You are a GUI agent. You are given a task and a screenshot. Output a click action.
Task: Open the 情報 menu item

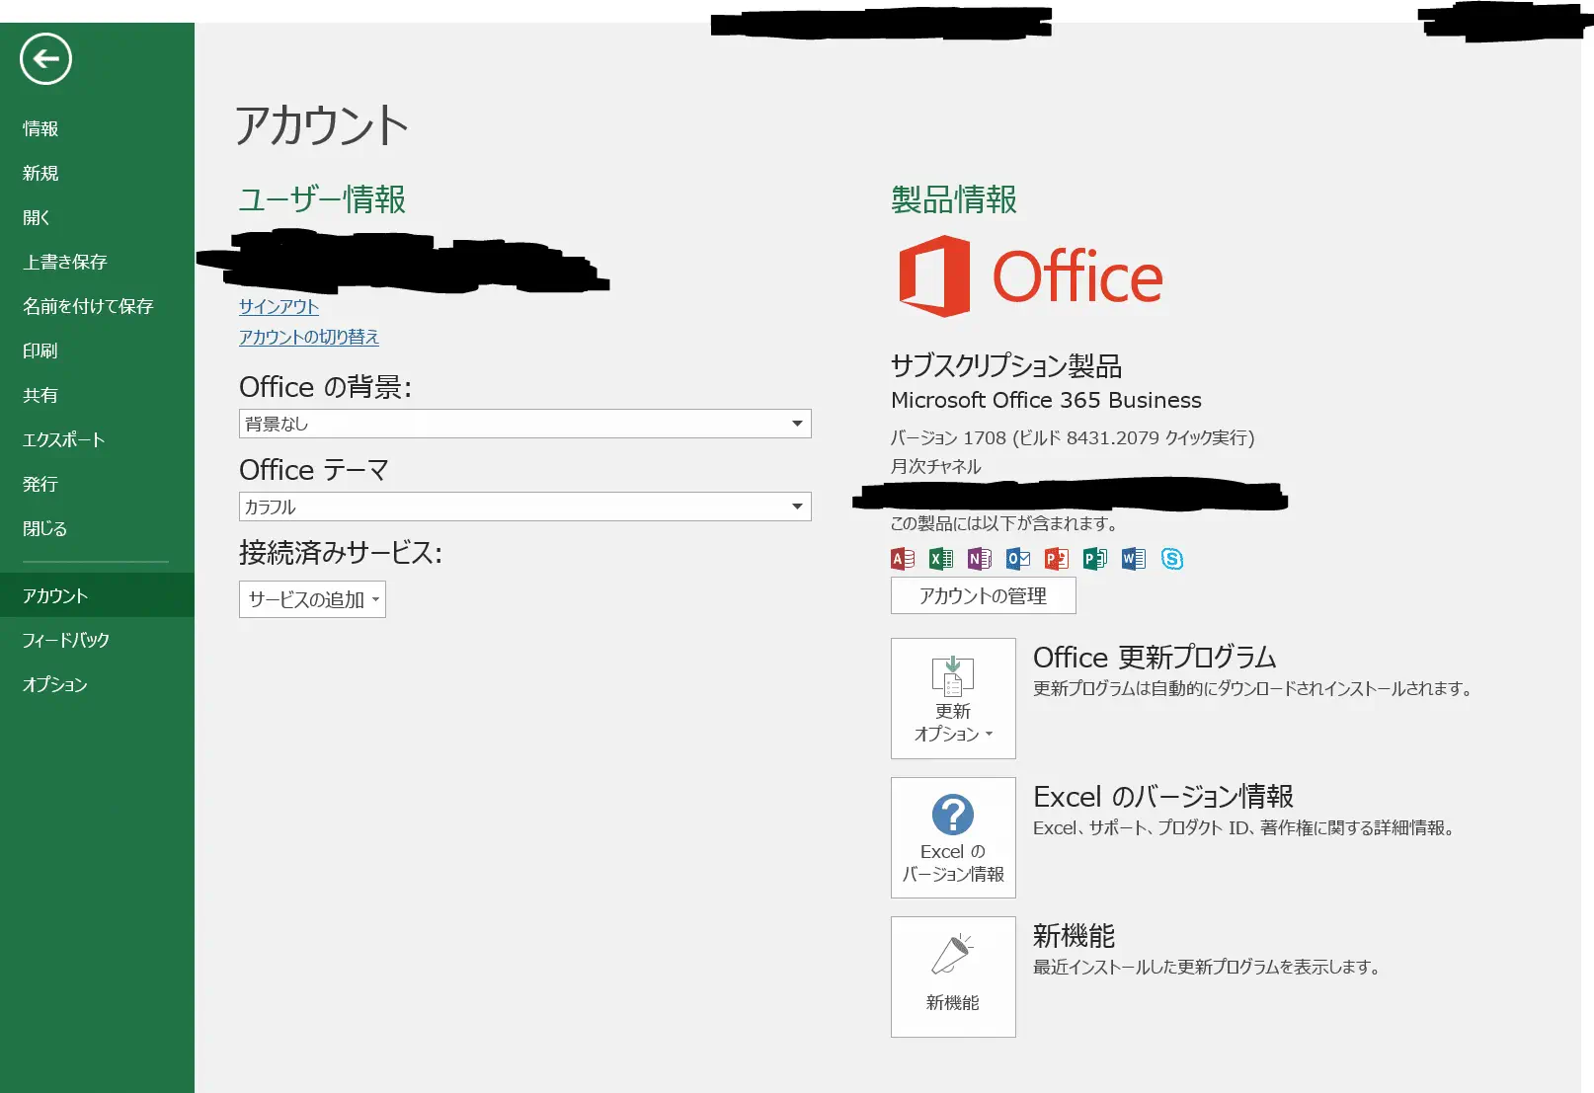(x=40, y=128)
